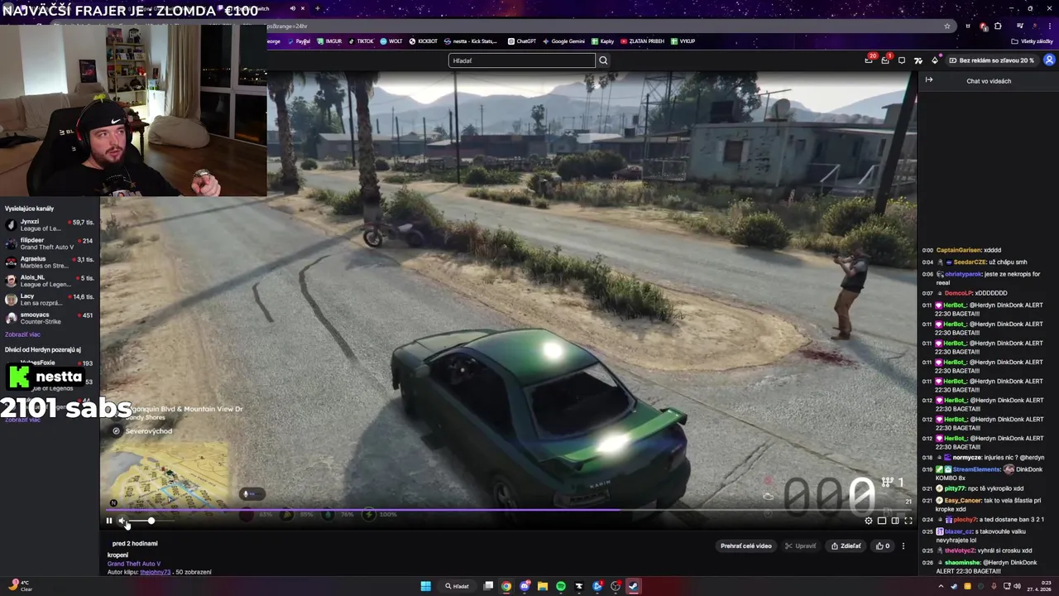This screenshot has height=596, width=1059.
Task: Open the Twitch user avatar menu
Action: click(1049, 60)
